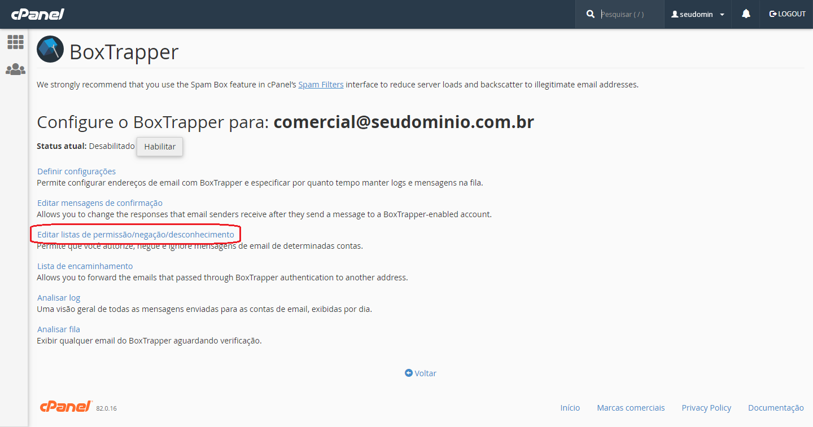Go back with the Voltar link

pos(421,373)
